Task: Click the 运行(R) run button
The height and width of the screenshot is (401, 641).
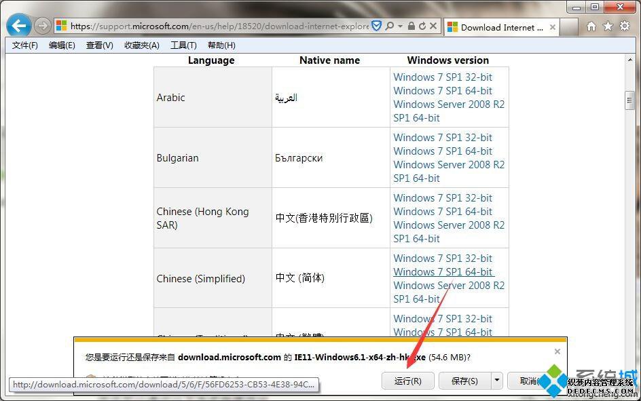Action: [x=407, y=381]
